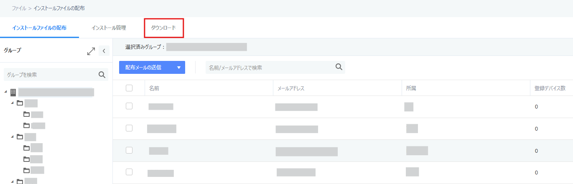Click the メールアドレス column header
Viewport: 573px width, 184px height.
(x=290, y=88)
